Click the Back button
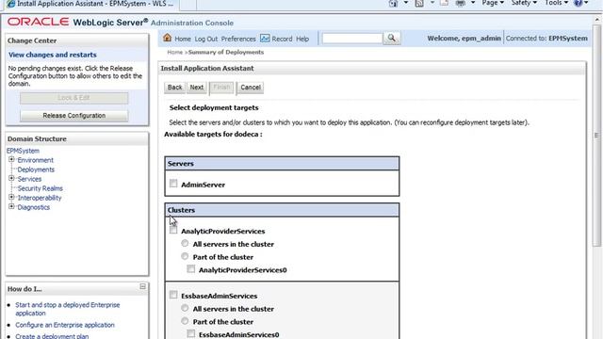This screenshot has height=339, width=603. (174, 88)
